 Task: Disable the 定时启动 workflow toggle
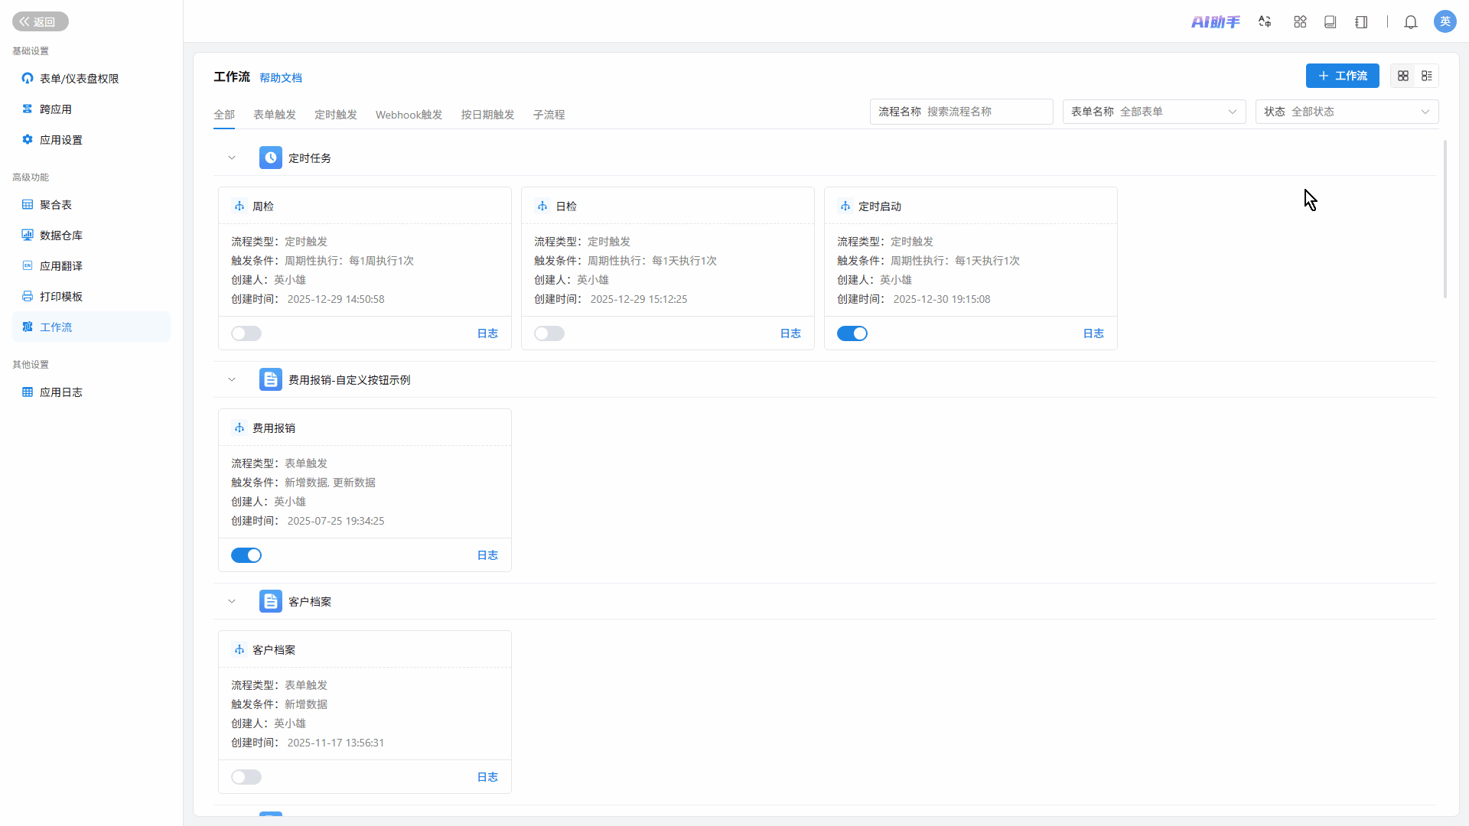(852, 333)
